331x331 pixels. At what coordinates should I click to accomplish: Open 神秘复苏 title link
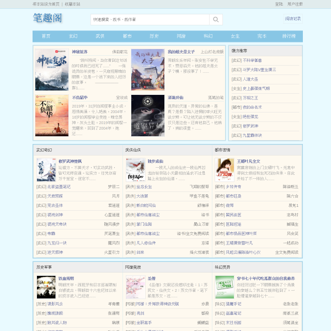79,52
